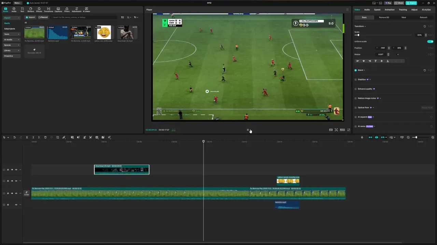Expand the Spaces section

pos(12,45)
